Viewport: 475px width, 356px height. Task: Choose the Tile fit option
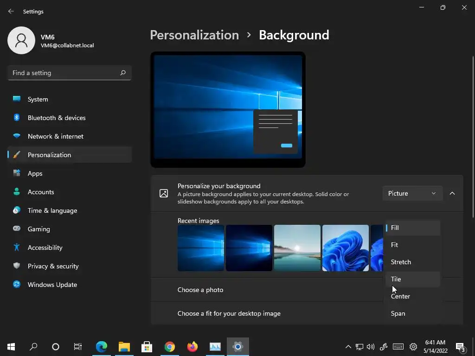tap(412, 279)
